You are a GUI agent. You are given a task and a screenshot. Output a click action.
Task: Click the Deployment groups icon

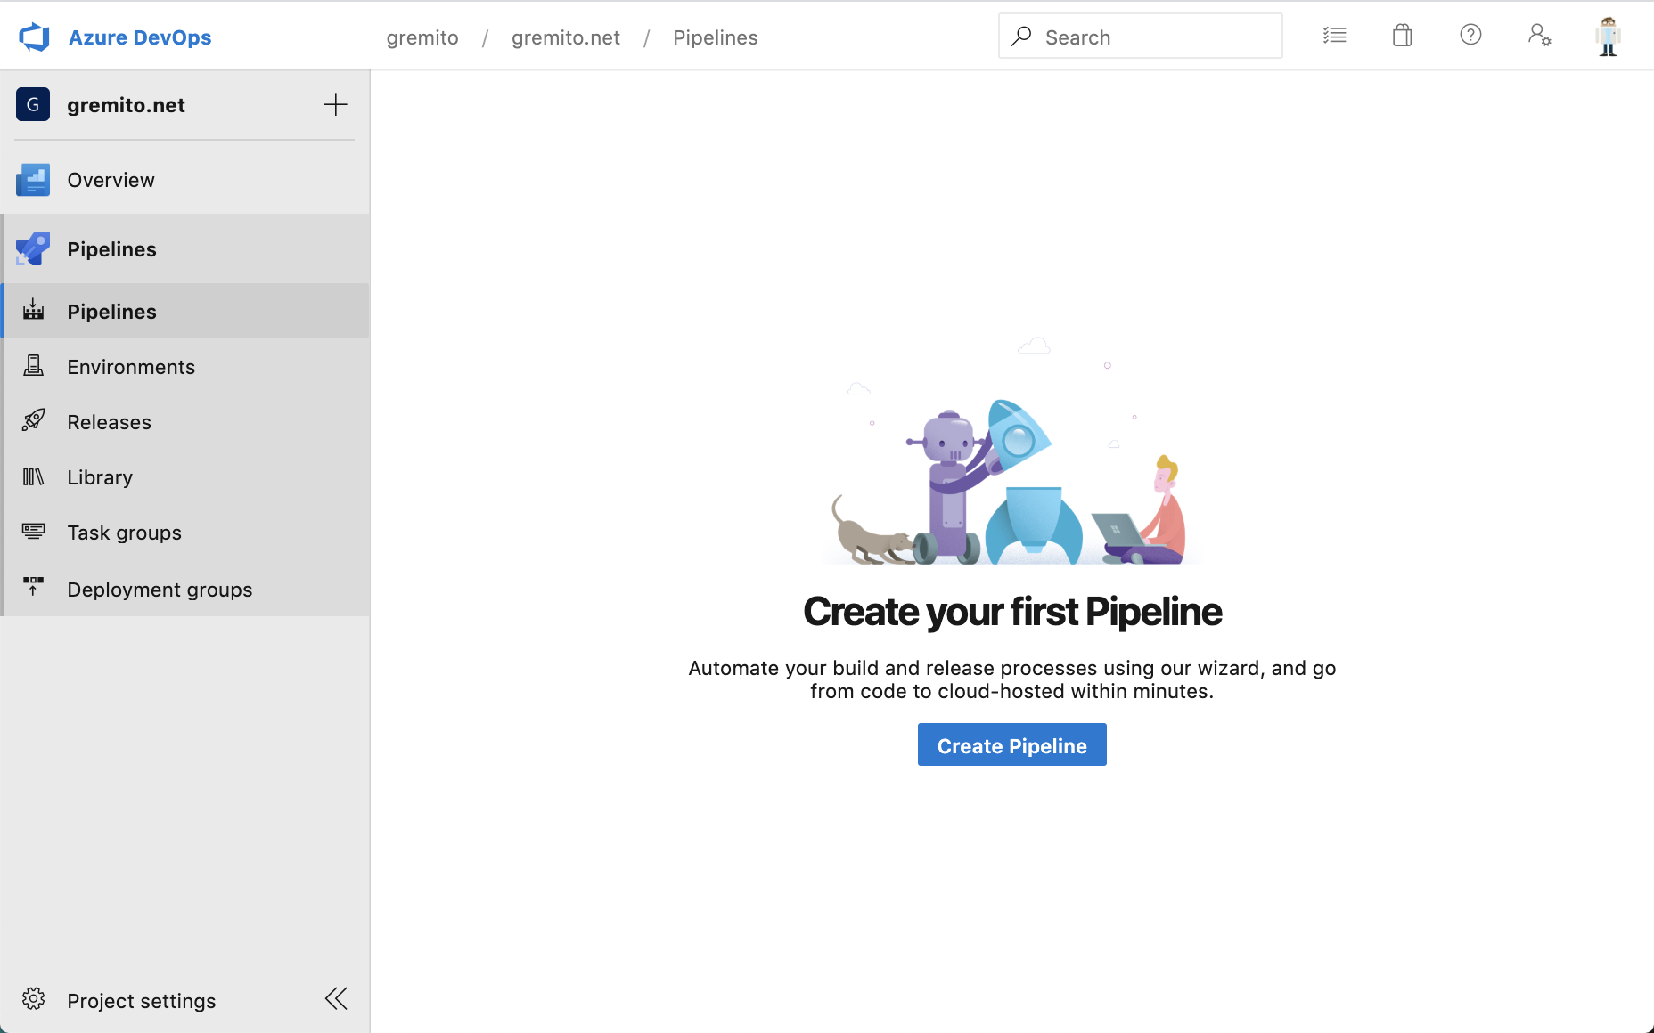pyautogui.click(x=33, y=587)
